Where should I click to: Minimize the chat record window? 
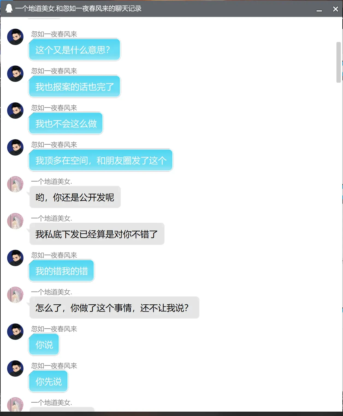[319, 9]
